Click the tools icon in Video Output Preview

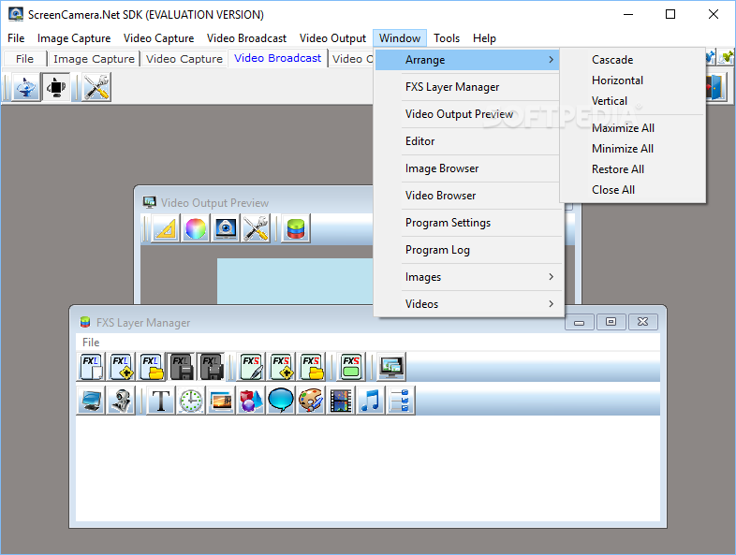[256, 228]
